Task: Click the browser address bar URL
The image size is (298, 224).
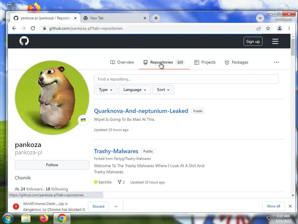Action: (86, 28)
